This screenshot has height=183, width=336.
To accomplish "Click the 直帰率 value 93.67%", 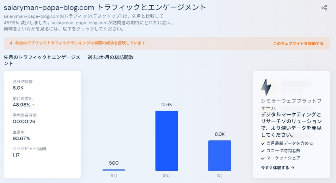I will tap(21, 138).
